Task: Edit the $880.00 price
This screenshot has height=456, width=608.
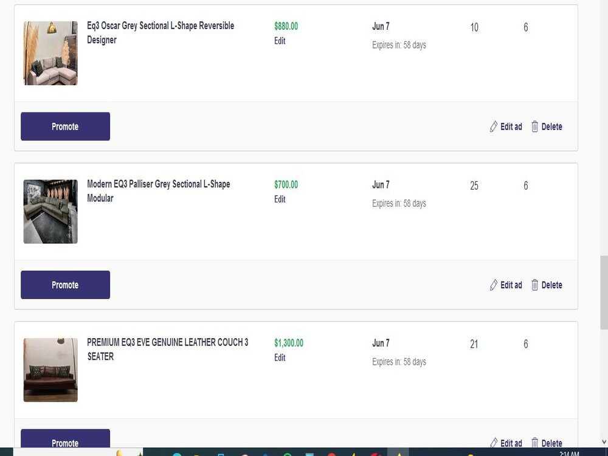Action: pos(280,41)
